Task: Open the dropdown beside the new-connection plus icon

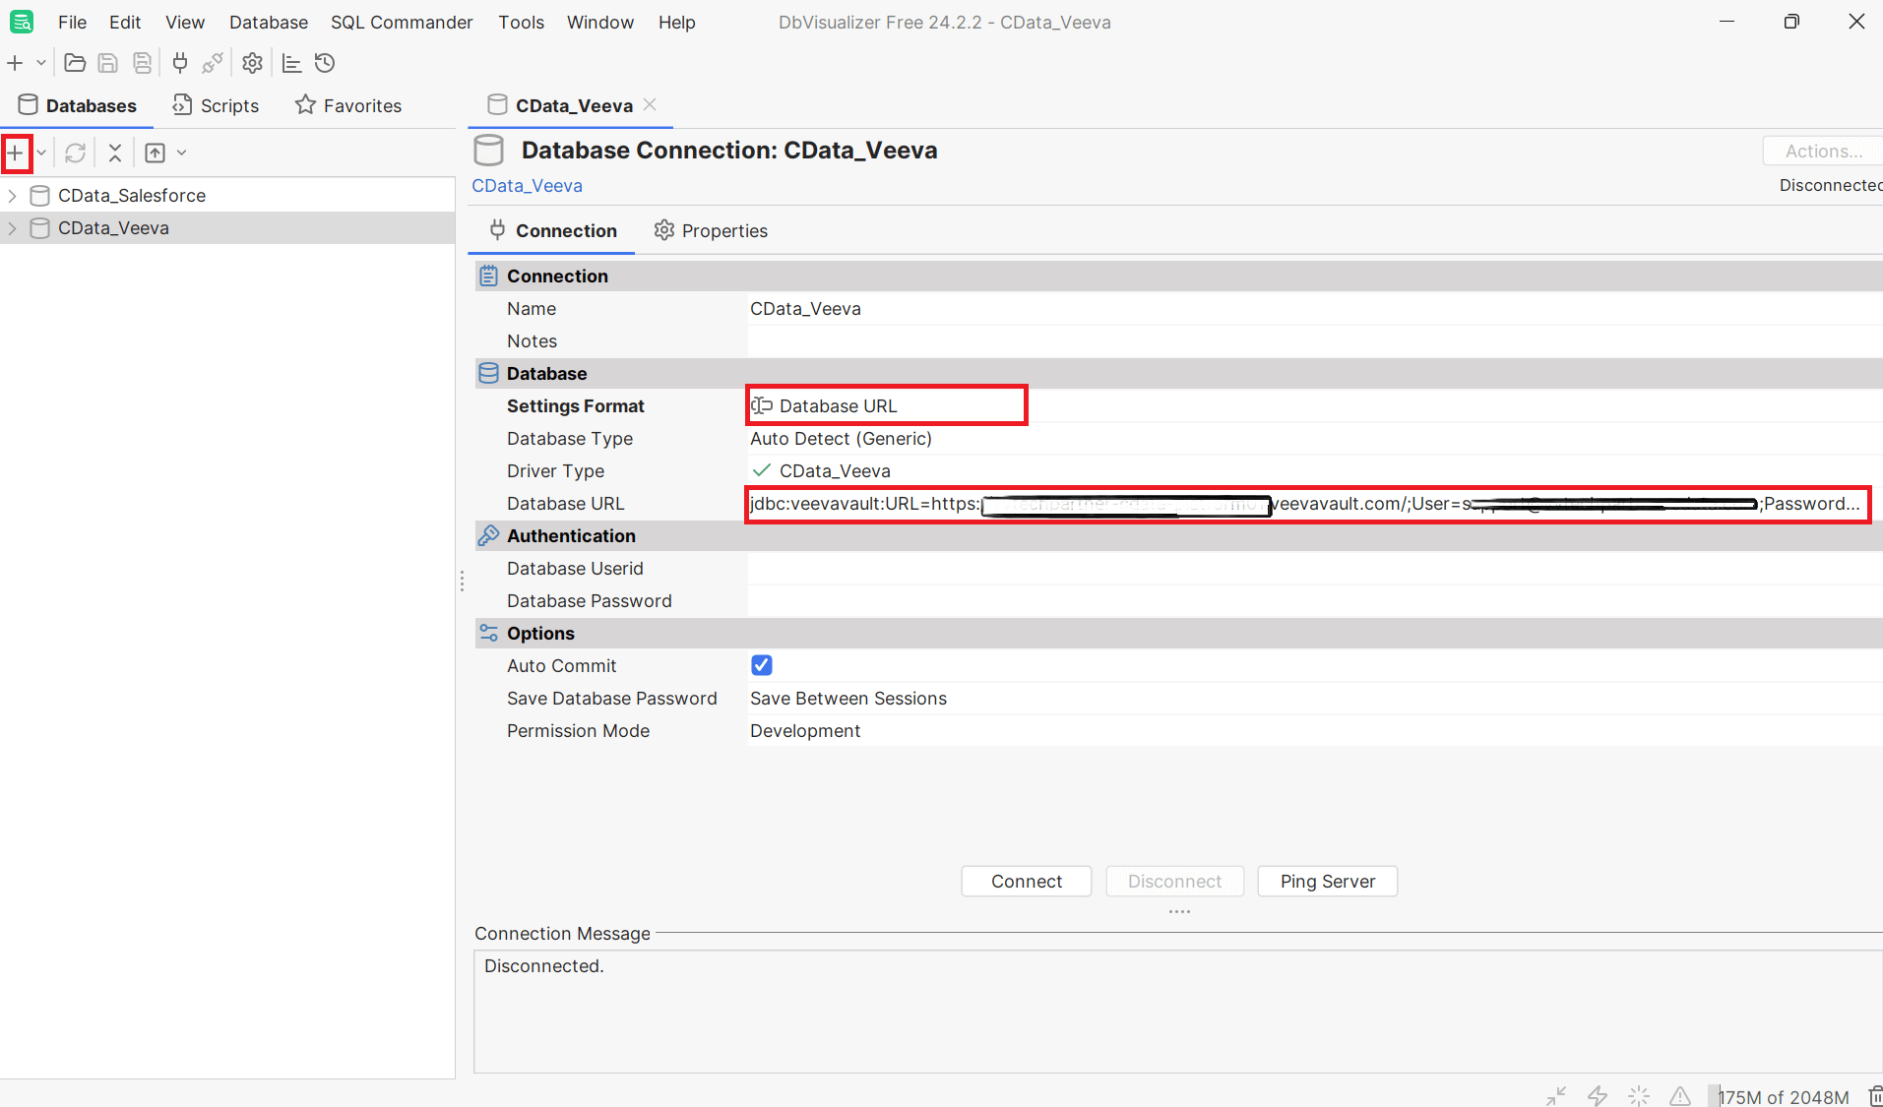Action: [x=39, y=153]
